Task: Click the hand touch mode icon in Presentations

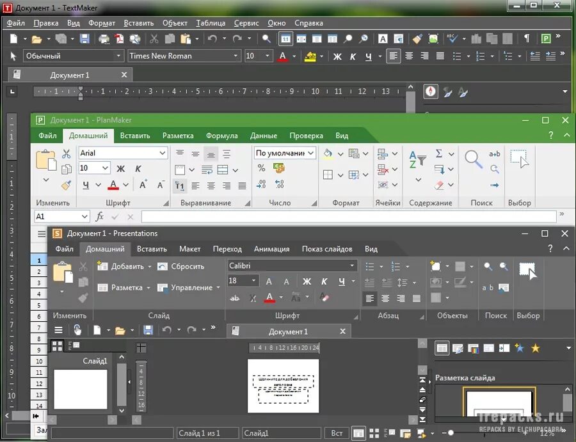Action: (x=77, y=329)
